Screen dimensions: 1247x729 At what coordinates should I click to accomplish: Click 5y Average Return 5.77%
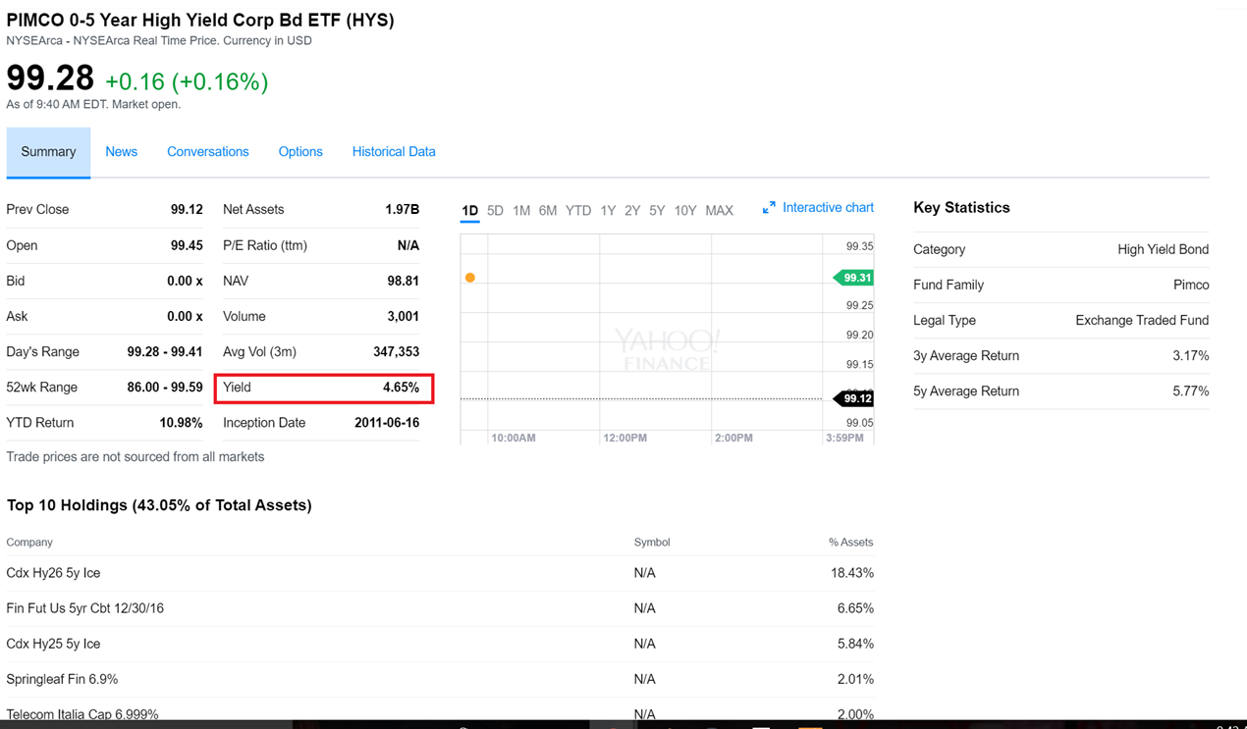point(1191,391)
